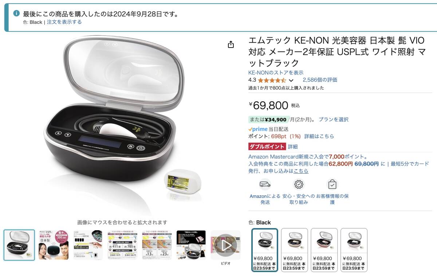Screen dimensions: 437x276
Task: Select the pink color variant swatch
Action: pos(324,250)
